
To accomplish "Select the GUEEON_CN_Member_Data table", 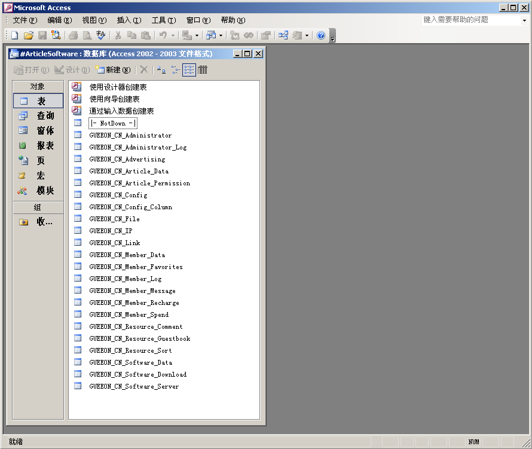I will [x=127, y=255].
